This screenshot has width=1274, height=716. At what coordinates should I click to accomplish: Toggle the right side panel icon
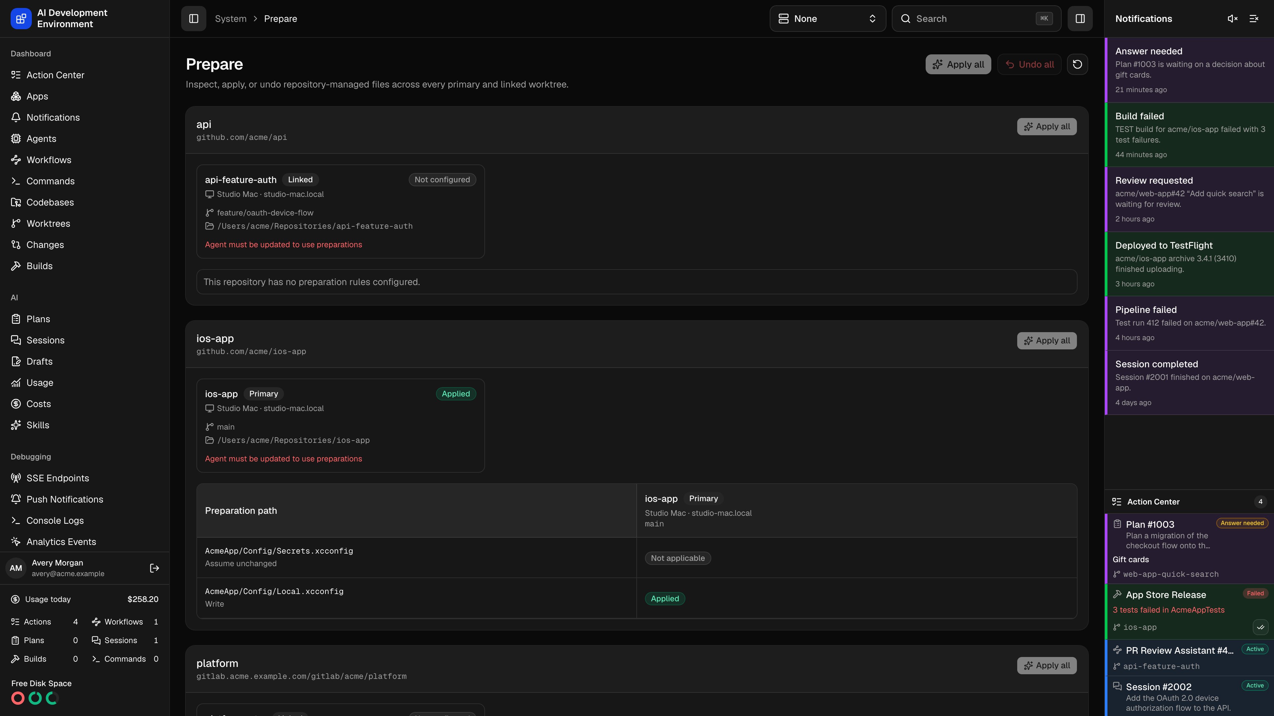click(1080, 18)
